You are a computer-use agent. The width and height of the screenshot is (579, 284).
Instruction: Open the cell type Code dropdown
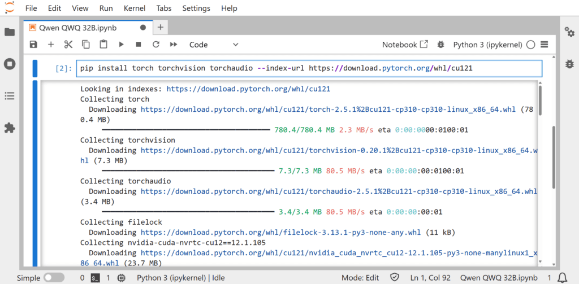(214, 45)
